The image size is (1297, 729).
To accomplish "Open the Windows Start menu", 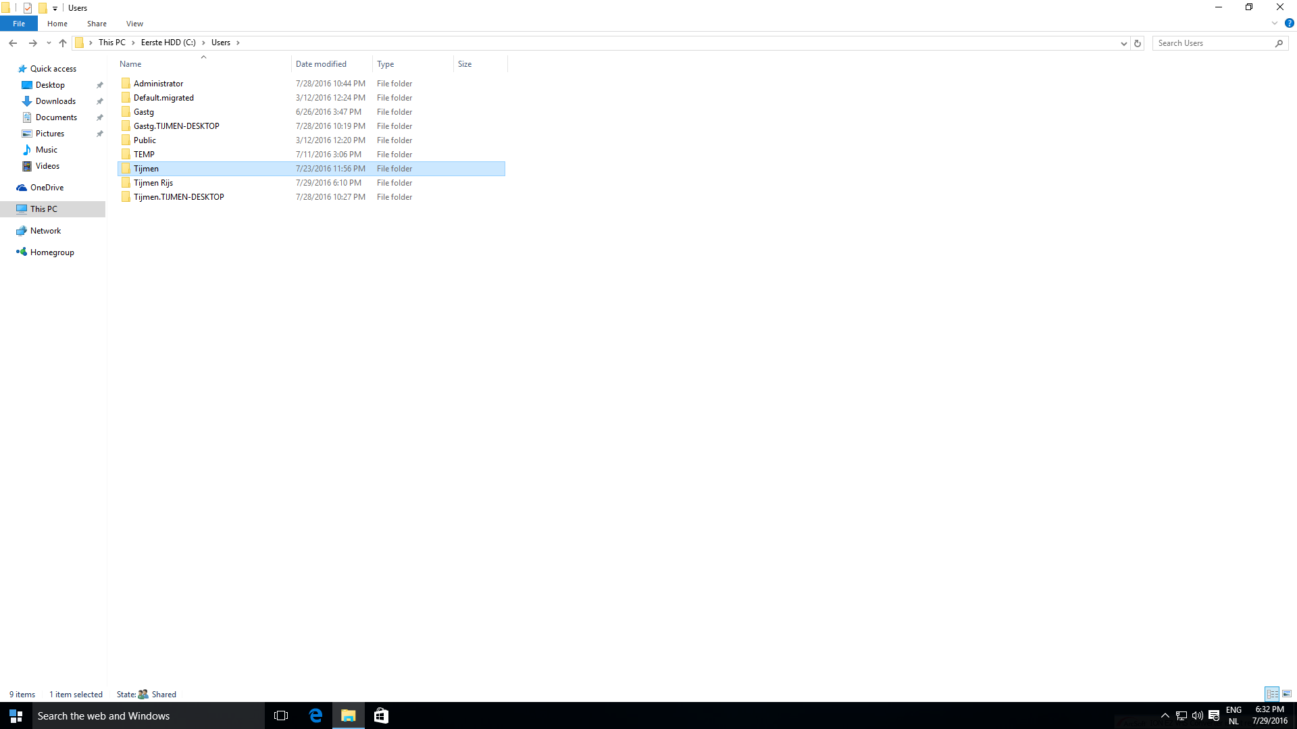I will [x=16, y=715].
